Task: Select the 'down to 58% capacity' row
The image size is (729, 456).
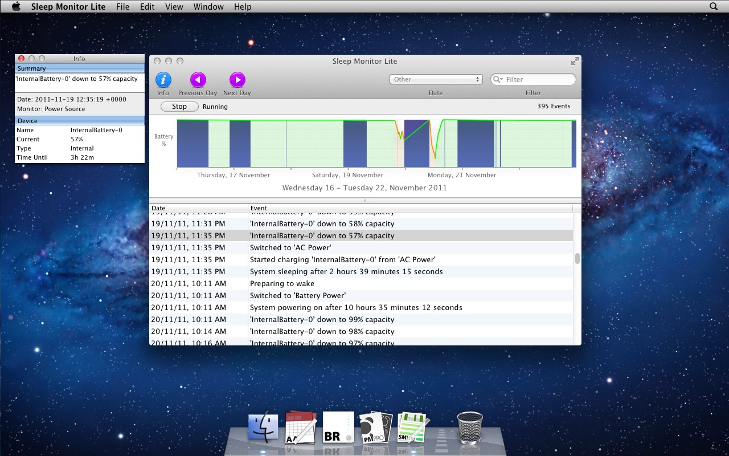Action: coord(361,223)
